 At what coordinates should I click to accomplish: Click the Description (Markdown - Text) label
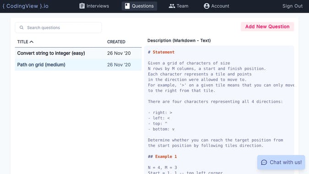tap(179, 41)
